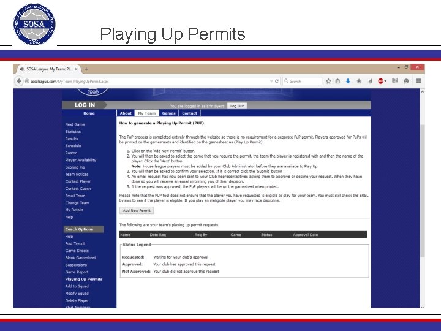Open the red Adblock extension icon
441x331 pixels.
tap(380, 81)
